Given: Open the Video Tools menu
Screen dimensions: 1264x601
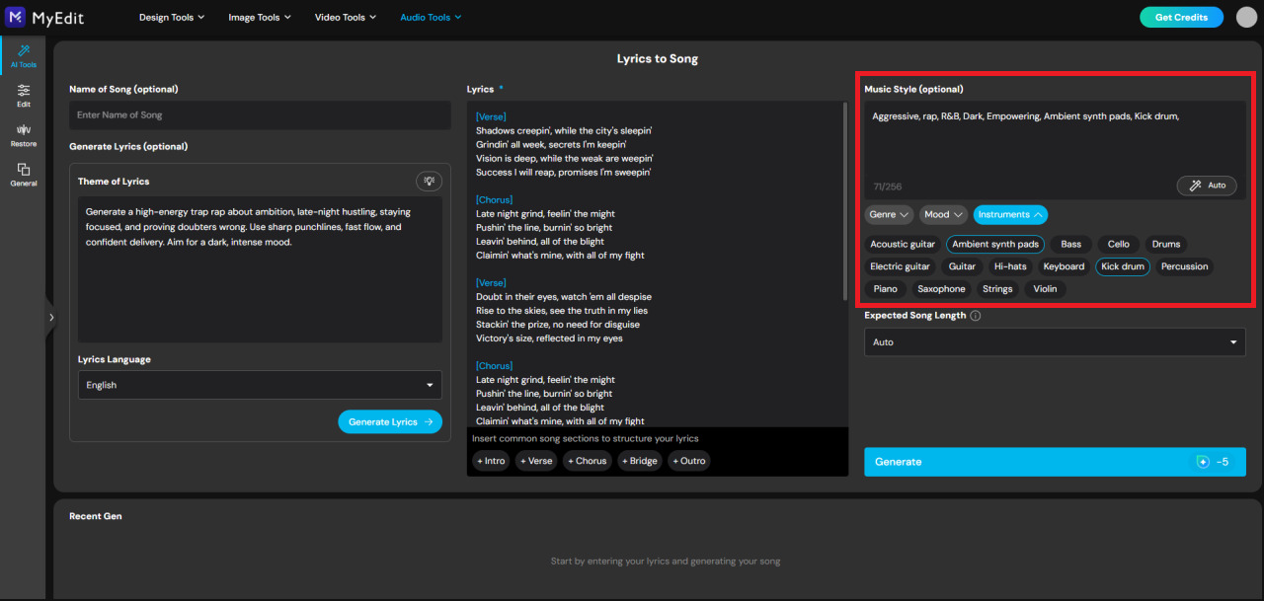Looking at the screenshot, I should 346,17.
